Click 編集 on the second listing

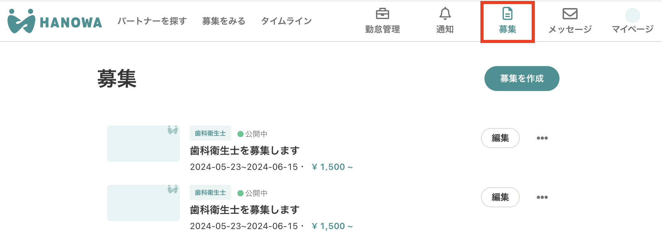(x=500, y=197)
